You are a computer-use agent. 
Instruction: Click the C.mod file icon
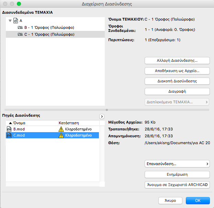tap(9, 135)
